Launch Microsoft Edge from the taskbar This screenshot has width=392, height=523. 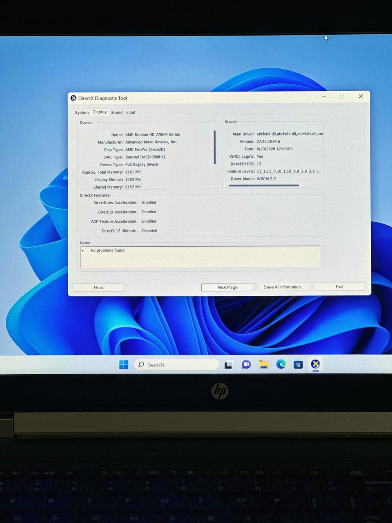tap(281, 364)
